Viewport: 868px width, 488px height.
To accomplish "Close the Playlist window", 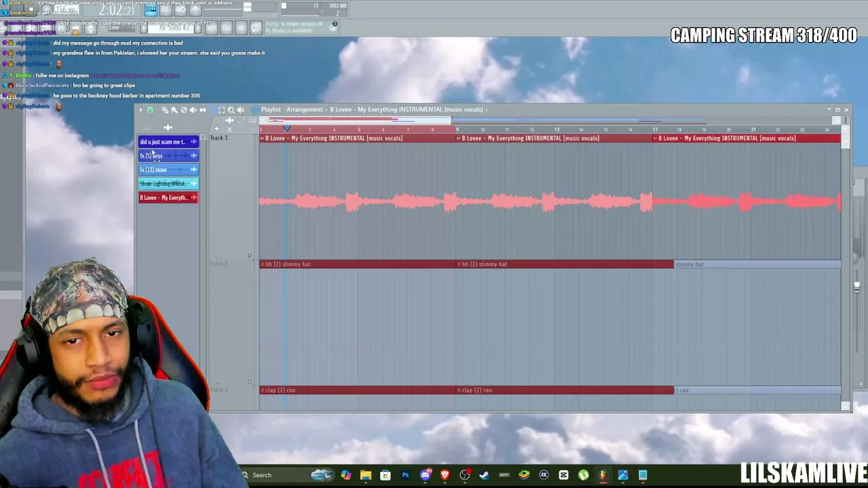I will [x=846, y=110].
